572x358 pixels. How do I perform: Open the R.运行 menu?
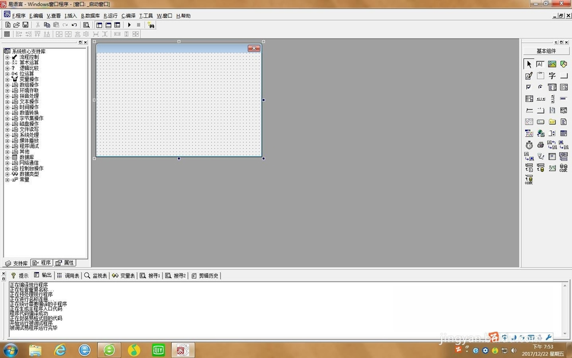click(x=110, y=15)
